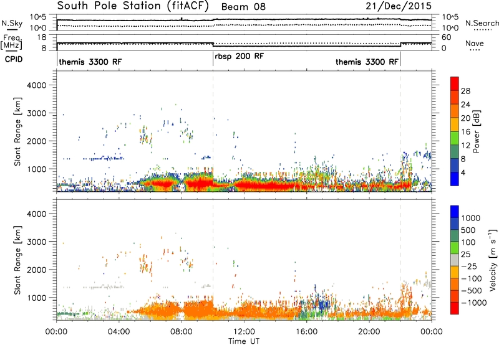The height and width of the screenshot is (345, 499).
Task: Click the '16' tick on Power colorbar
Action: (x=465, y=132)
